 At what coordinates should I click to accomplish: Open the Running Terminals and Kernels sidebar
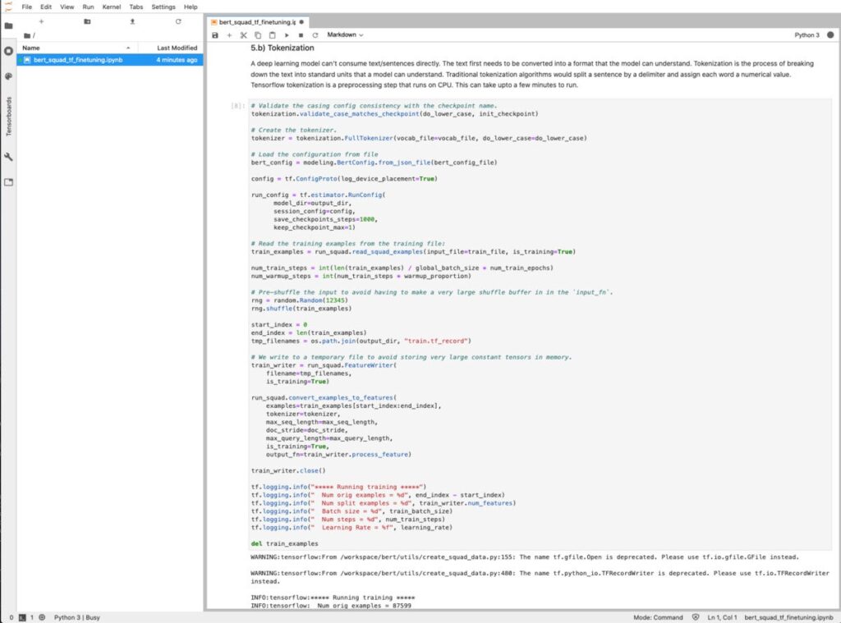click(9, 51)
